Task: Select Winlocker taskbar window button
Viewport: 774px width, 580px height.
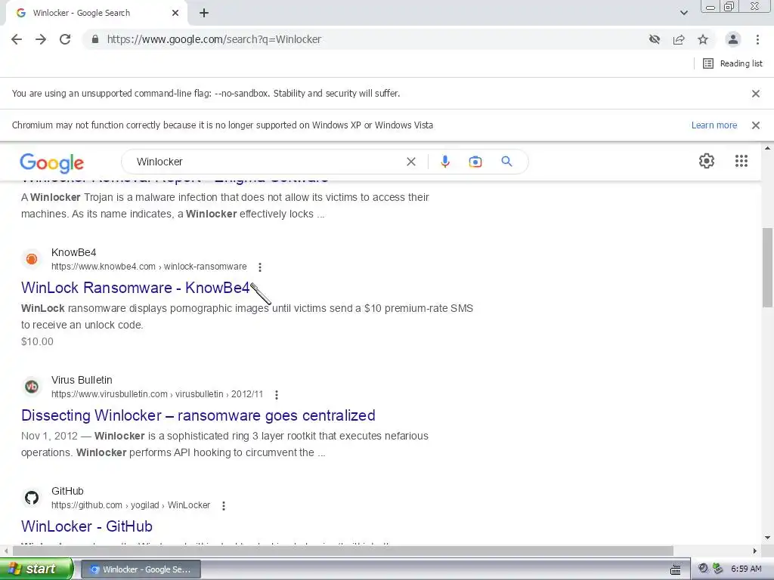Action: tap(141, 569)
